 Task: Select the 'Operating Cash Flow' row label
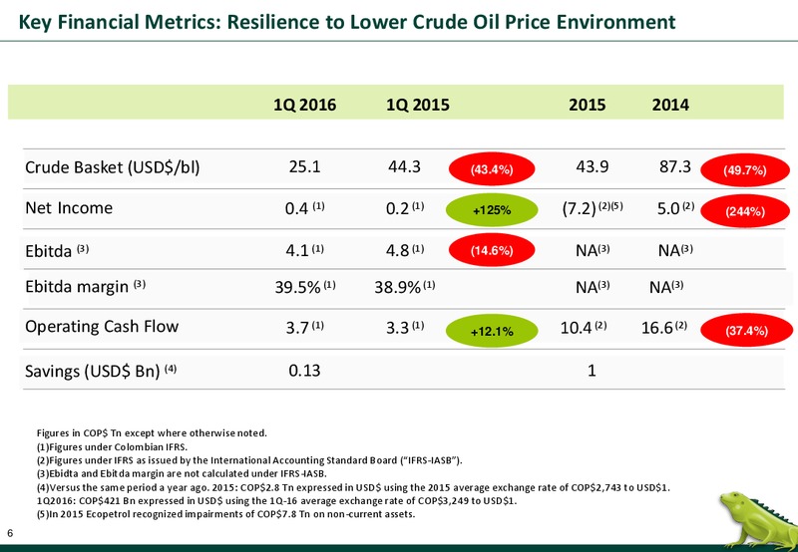102,327
